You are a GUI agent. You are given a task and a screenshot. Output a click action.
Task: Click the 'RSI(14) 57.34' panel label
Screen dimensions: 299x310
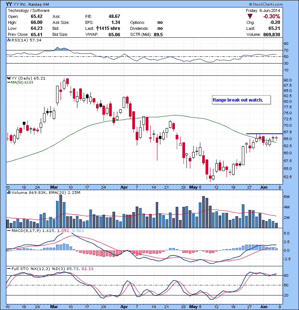point(26,40)
